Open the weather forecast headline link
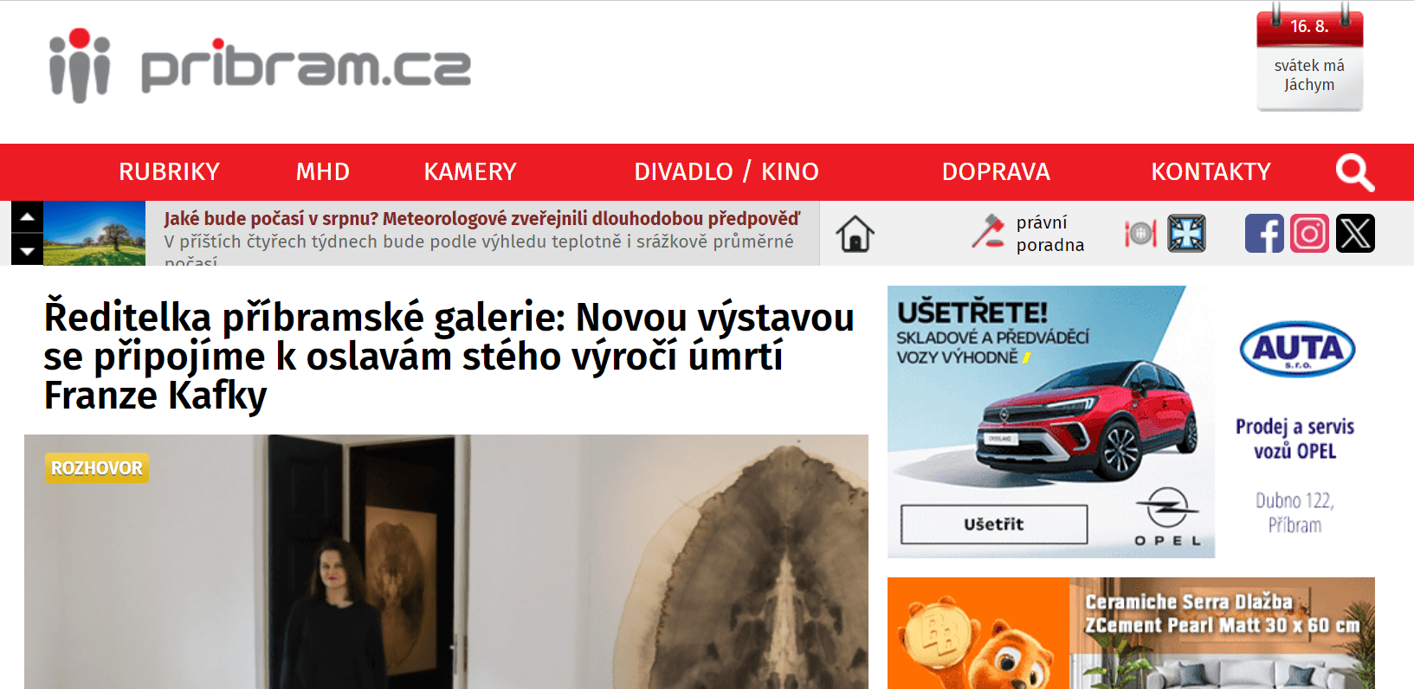This screenshot has height=689, width=1414. coord(481,219)
